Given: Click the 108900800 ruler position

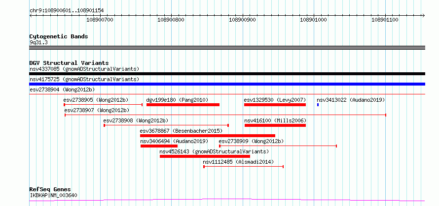Looking at the screenshot, I should (x=172, y=20).
